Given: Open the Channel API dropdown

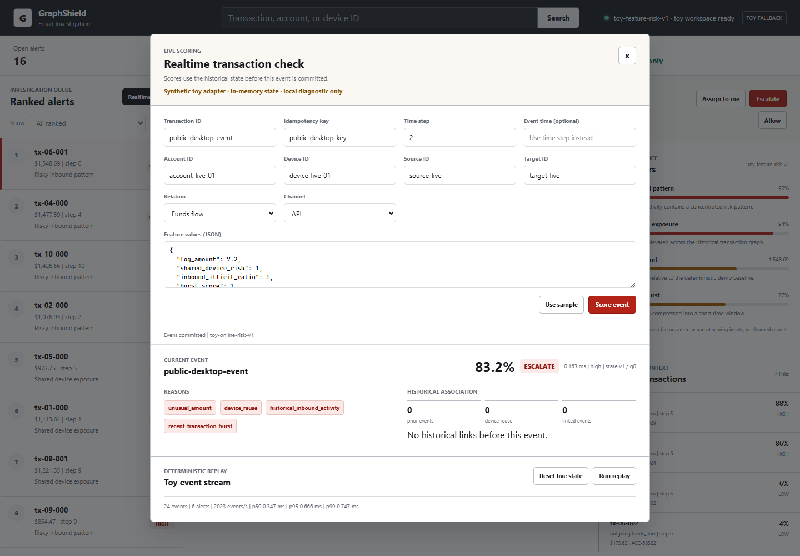Looking at the screenshot, I should (x=340, y=213).
